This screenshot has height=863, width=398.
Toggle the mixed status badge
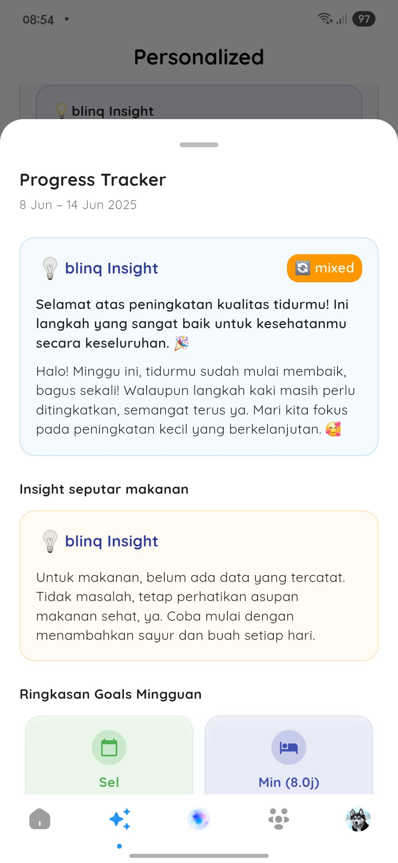click(x=324, y=268)
